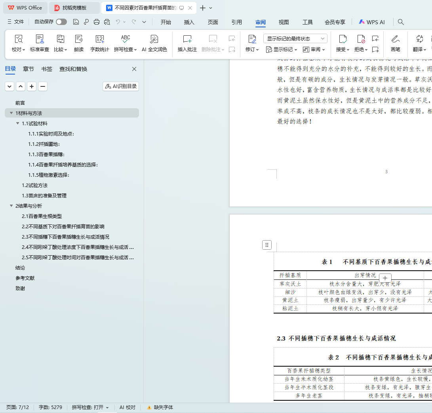Go to 2.1百香果生根类型 in outline

click(x=42, y=216)
